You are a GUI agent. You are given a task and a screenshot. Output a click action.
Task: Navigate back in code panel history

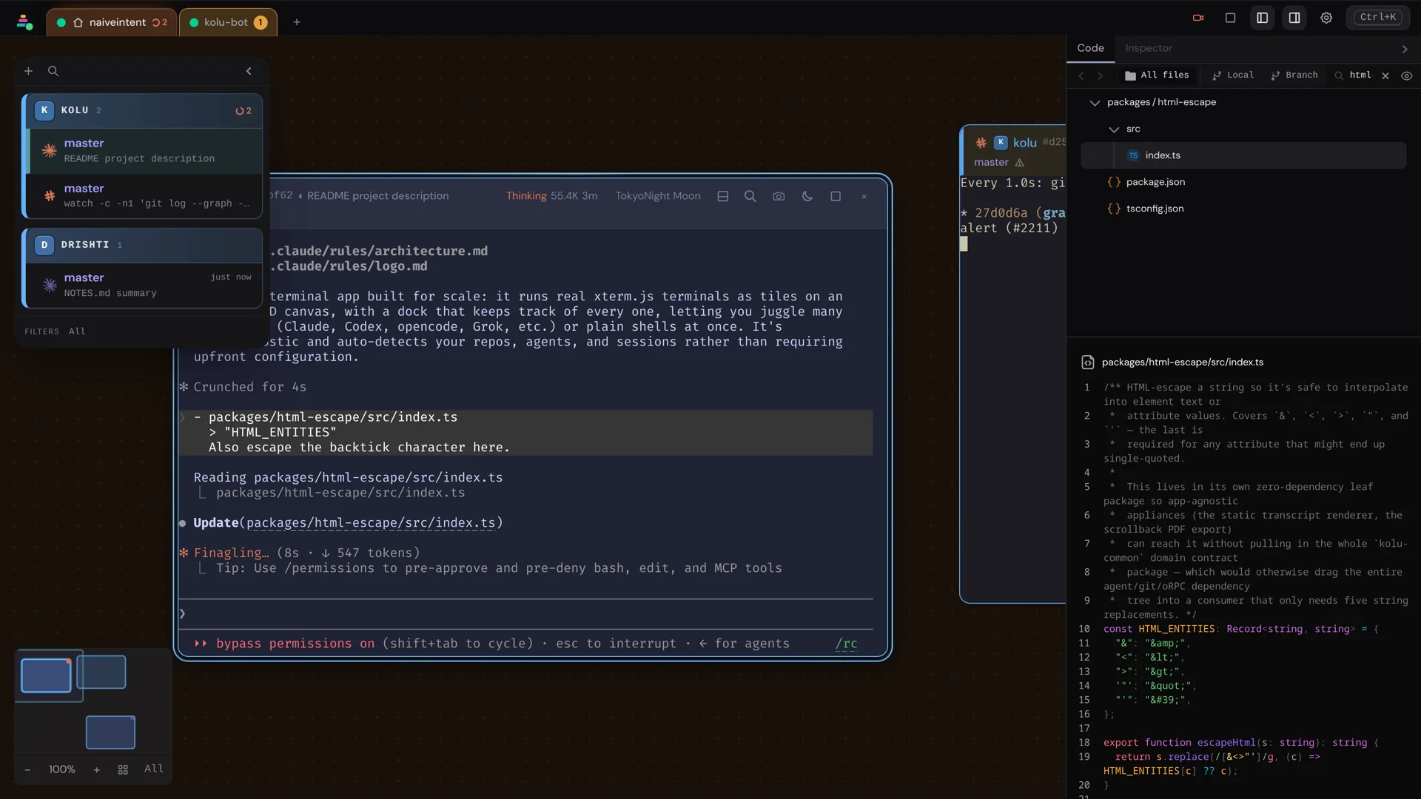(x=1081, y=75)
